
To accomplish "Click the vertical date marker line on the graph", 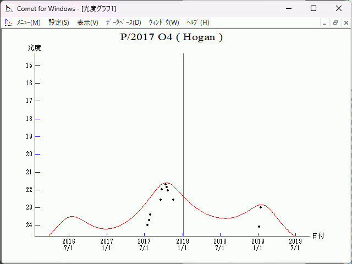I will (x=183, y=137).
